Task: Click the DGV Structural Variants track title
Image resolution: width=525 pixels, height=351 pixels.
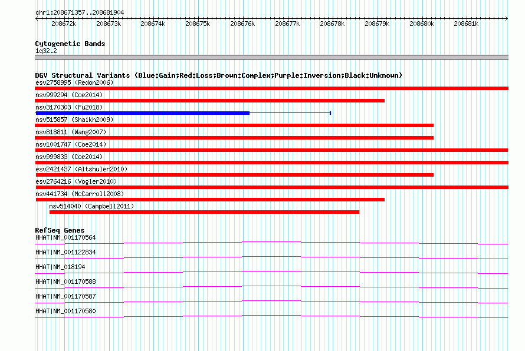Action: tap(218, 75)
